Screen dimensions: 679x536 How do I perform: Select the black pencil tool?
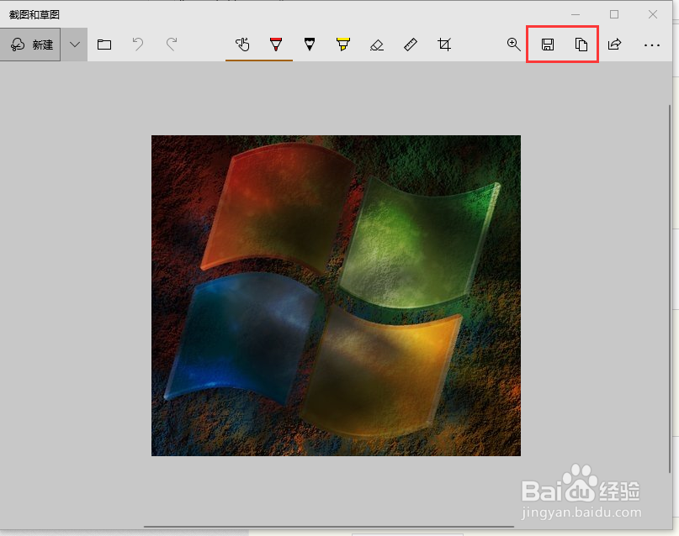pos(310,44)
